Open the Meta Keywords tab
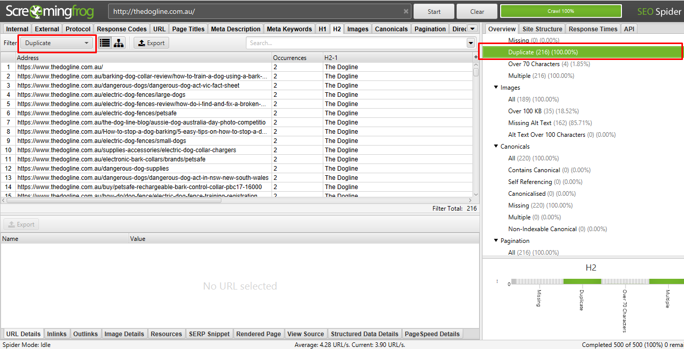This screenshot has width=684, height=349. [289, 29]
